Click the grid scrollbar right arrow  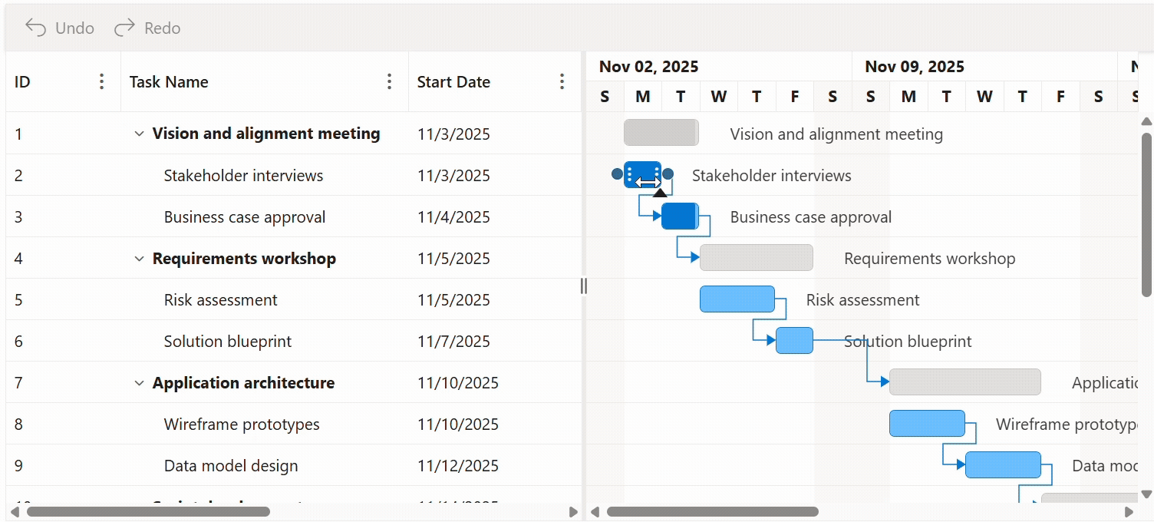point(573,511)
